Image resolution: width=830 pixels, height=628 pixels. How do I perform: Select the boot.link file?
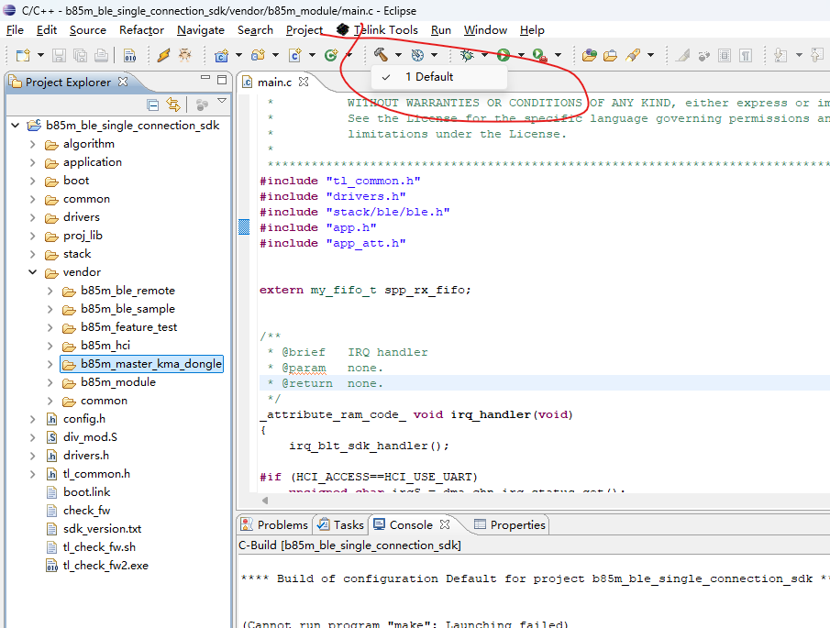[x=87, y=492]
